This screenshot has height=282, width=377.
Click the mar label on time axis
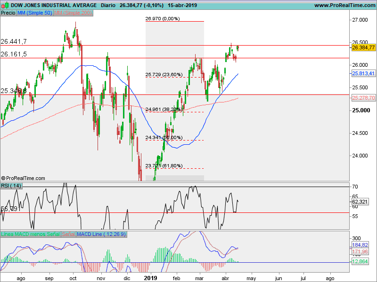[x=199, y=278]
